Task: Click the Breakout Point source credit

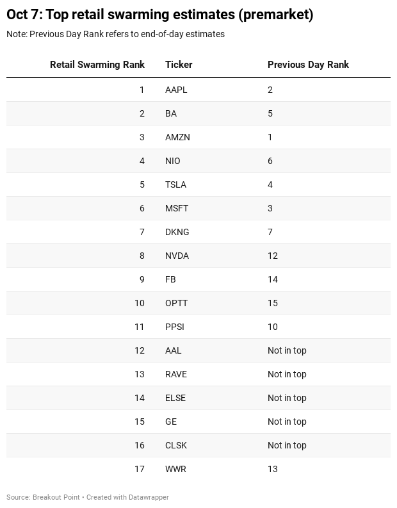Action: coord(56,497)
